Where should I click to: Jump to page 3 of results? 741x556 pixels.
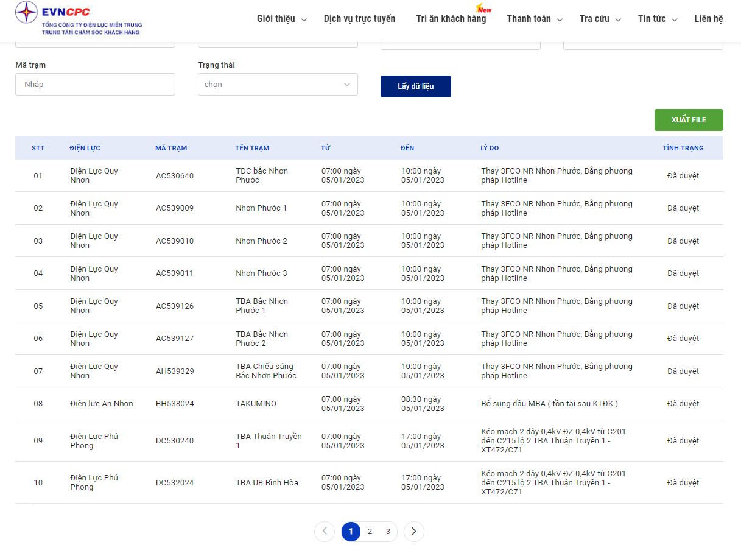pos(388,532)
